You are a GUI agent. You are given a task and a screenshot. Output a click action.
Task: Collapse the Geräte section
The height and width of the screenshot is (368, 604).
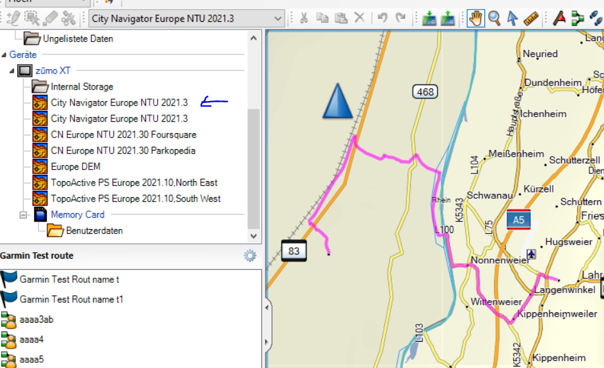[x=4, y=54]
